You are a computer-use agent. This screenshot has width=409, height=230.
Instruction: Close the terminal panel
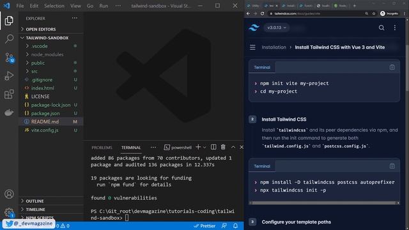[242, 148]
